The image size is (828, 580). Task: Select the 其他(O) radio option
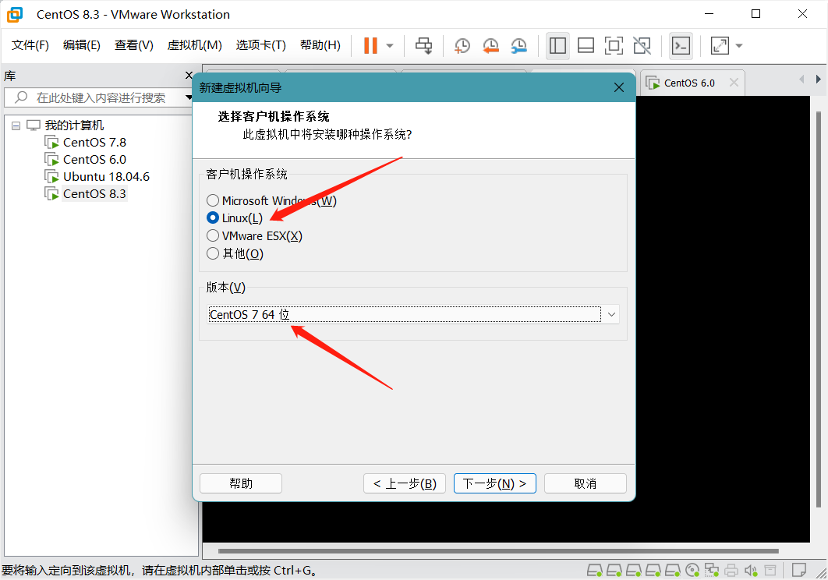pos(235,253)
